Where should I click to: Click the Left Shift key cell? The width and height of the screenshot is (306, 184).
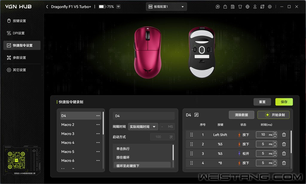pos(220,135)
